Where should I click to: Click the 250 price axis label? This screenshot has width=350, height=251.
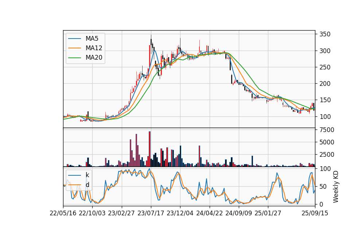point(325,67)
